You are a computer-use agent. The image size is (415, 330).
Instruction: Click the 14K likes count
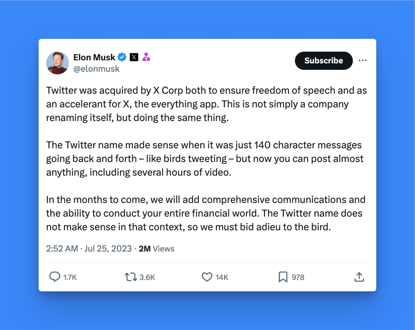pos(222,277)
